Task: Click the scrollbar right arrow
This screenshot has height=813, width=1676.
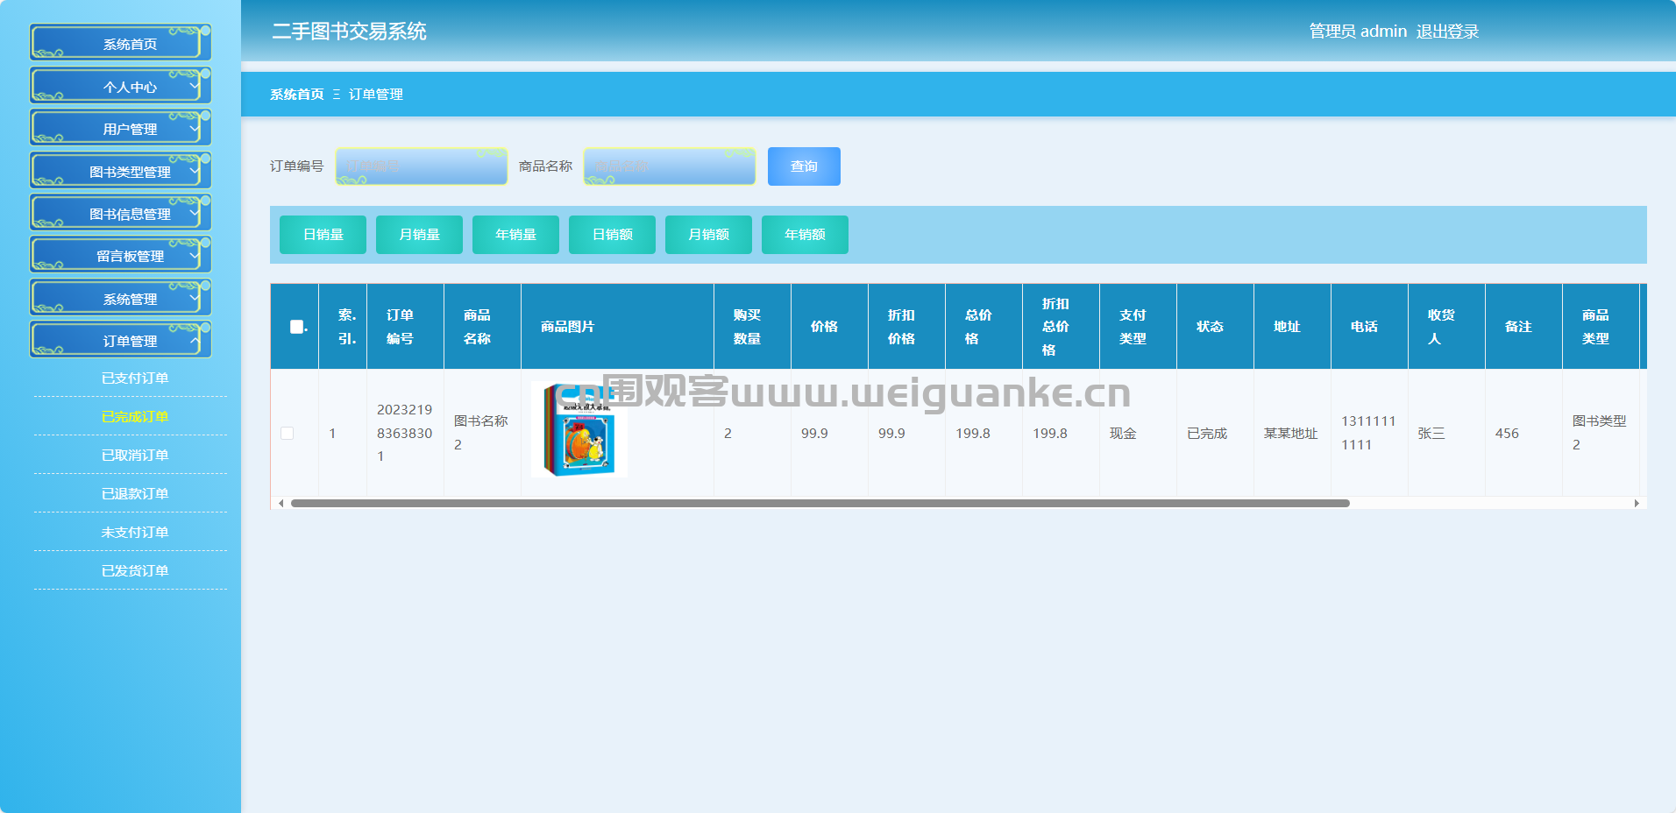Action: point(1637,503)
